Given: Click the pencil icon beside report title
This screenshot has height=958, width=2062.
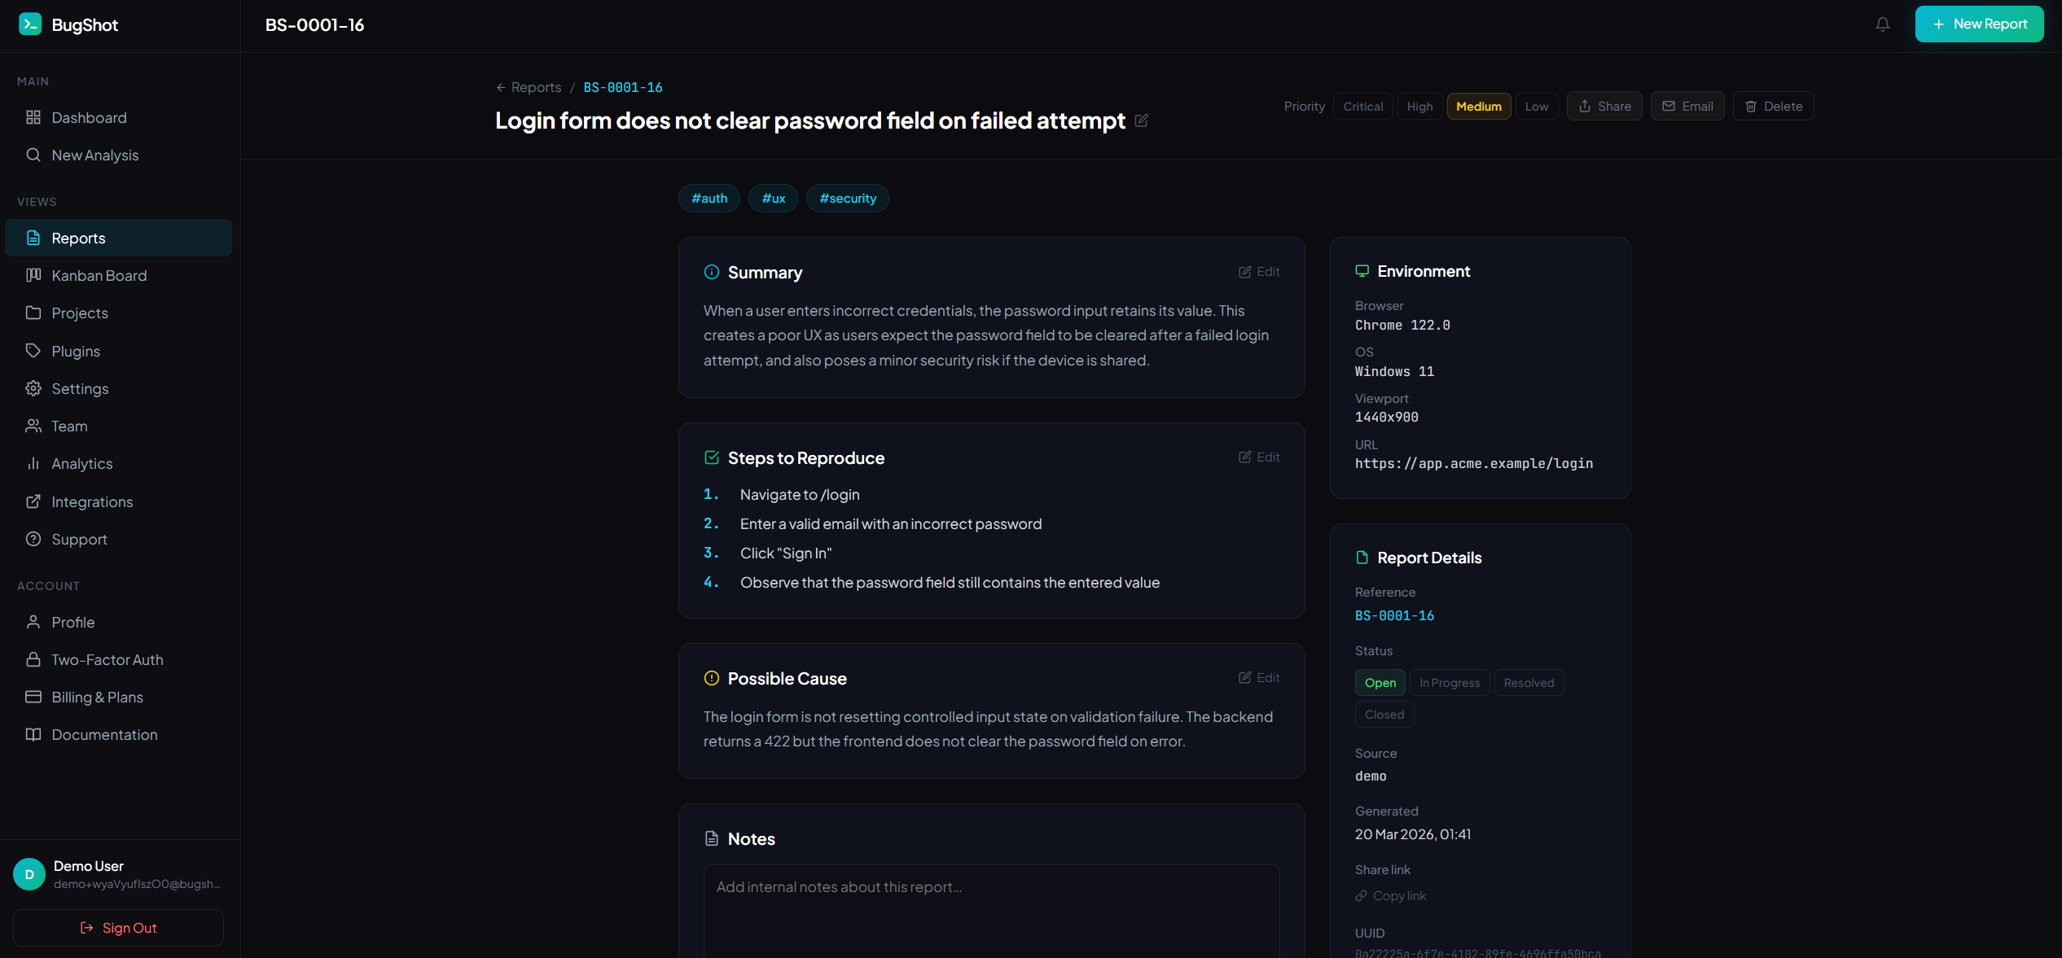Looking at the screenshot, I should [1141, 120].
